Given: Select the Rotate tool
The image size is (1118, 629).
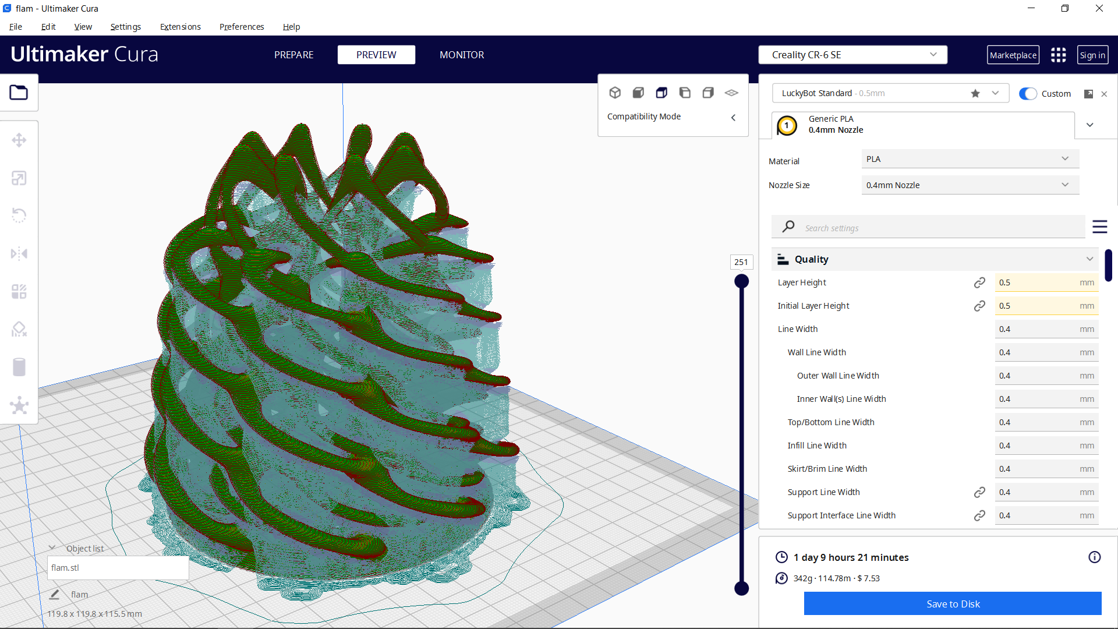Looking at the screenshot, I should [x=19, y=215].
